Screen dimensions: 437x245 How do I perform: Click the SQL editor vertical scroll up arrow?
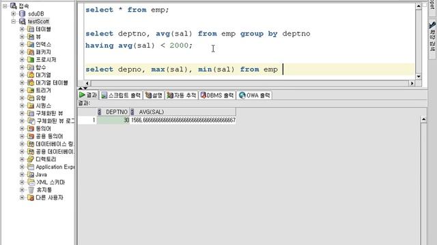419,6
